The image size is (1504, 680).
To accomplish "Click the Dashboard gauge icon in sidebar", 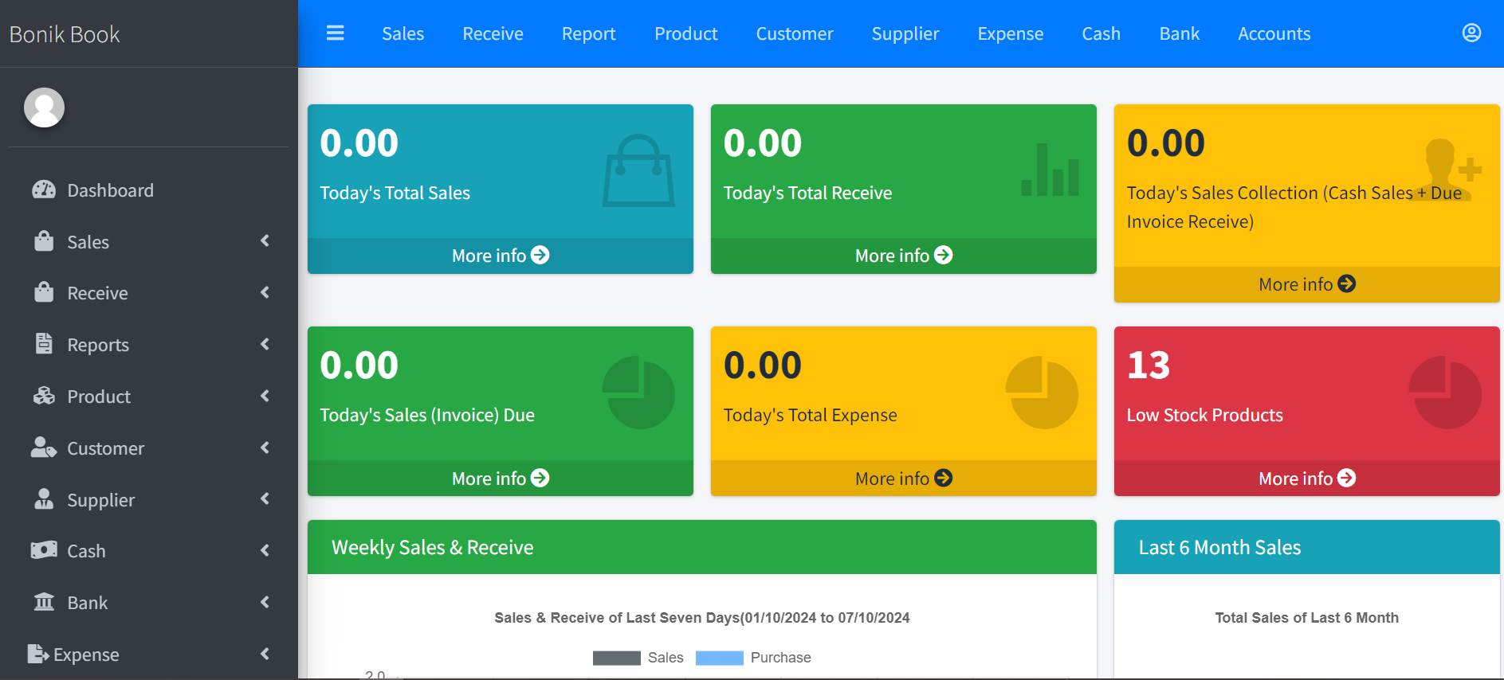I will tap(44, 190).
